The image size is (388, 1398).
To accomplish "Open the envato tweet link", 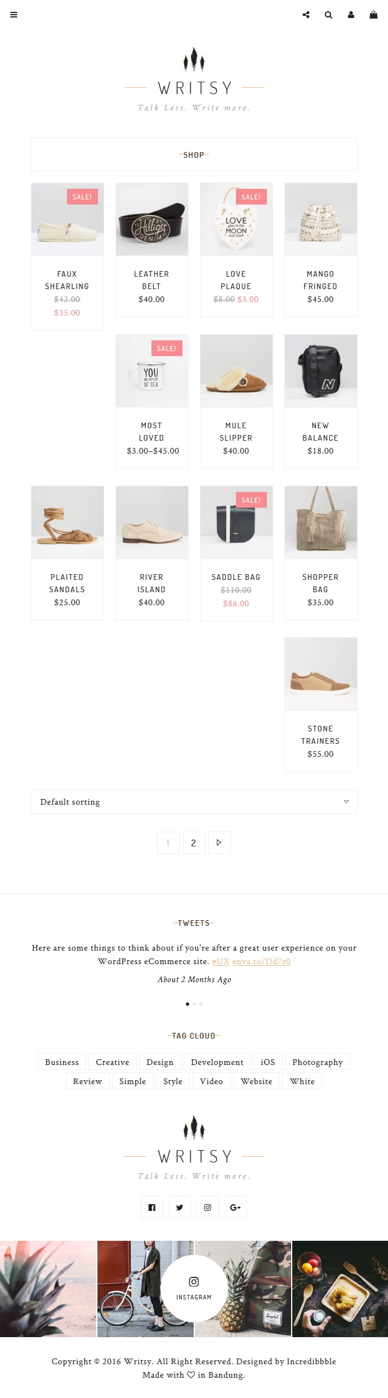I will coord(261,961).
